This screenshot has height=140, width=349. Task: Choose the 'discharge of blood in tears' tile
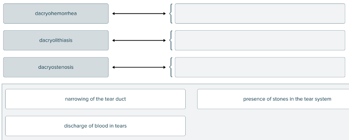(x=95, y=126)
